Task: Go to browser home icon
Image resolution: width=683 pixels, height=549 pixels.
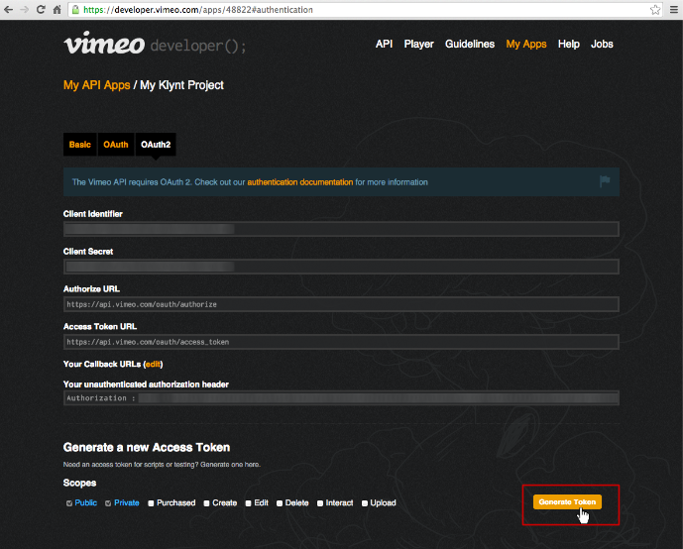Action: [x=57, y=10]
